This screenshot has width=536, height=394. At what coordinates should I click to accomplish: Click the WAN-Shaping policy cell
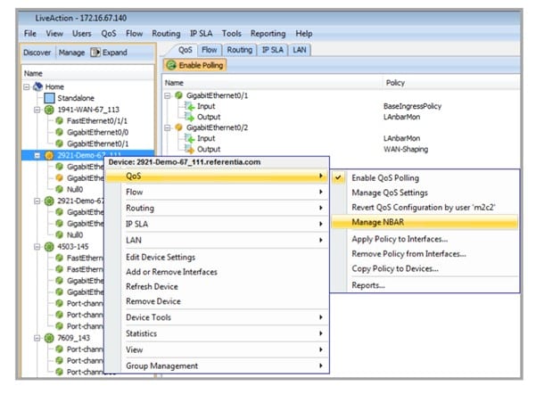tap(406, 149)
